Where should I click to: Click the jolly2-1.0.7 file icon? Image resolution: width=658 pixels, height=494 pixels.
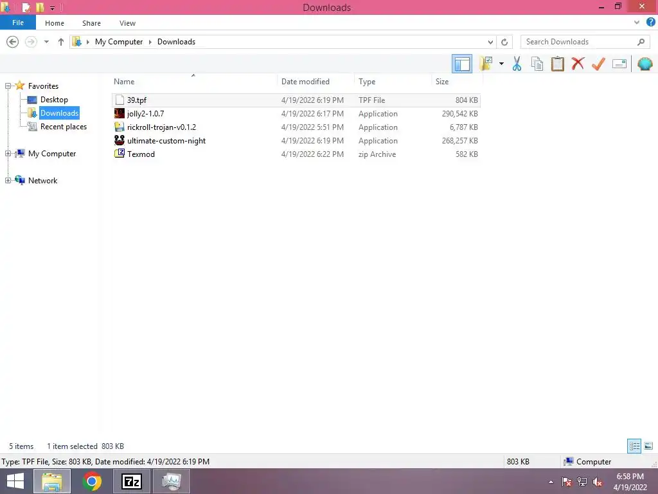pyautogui.click(x=119, y=113)
